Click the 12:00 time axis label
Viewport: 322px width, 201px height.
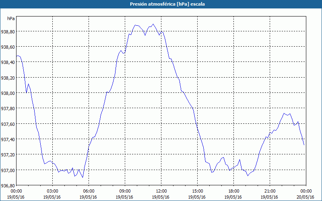click(161, 191)
